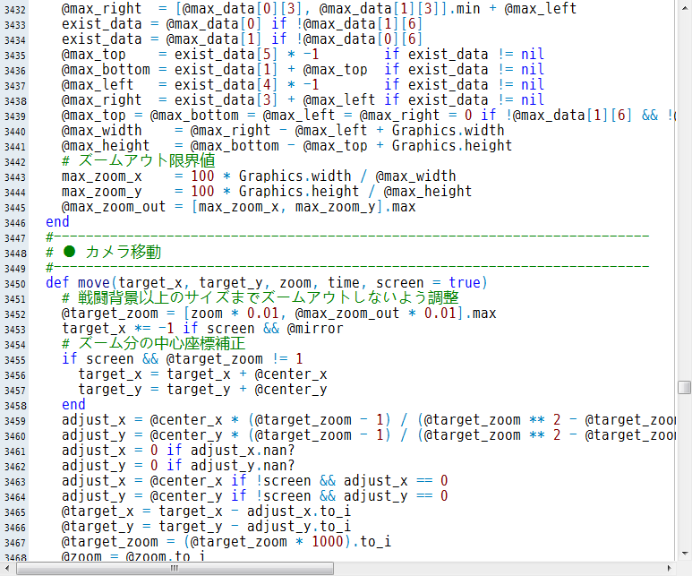Click the vertical scrollbar down arrow
The width and height of the screenshot is (692, 576).
click(x=685, y=554)
